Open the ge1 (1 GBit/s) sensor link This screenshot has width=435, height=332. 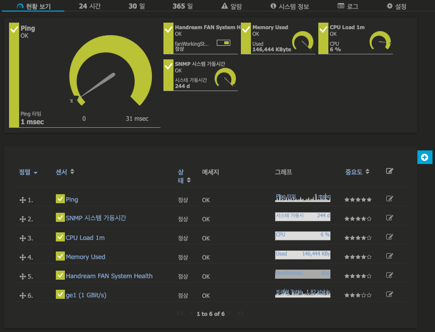tap(86, 295)
